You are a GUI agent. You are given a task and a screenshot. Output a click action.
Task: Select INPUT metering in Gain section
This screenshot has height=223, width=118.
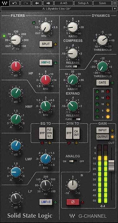click(102, 130)
